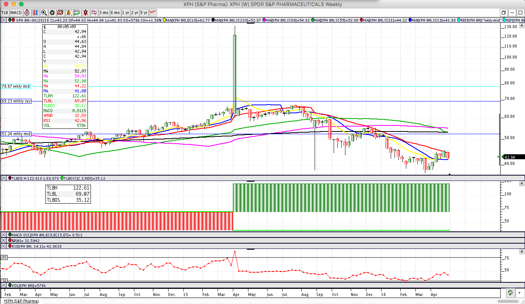Click the 52.24 mthly mid label
The width and height of the screenshot is (525, 304).
click(x=16, y=134)
